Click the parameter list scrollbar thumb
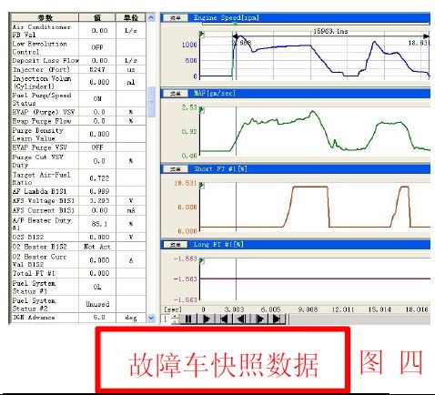The image size is (435, 395). tap(151, 102)
